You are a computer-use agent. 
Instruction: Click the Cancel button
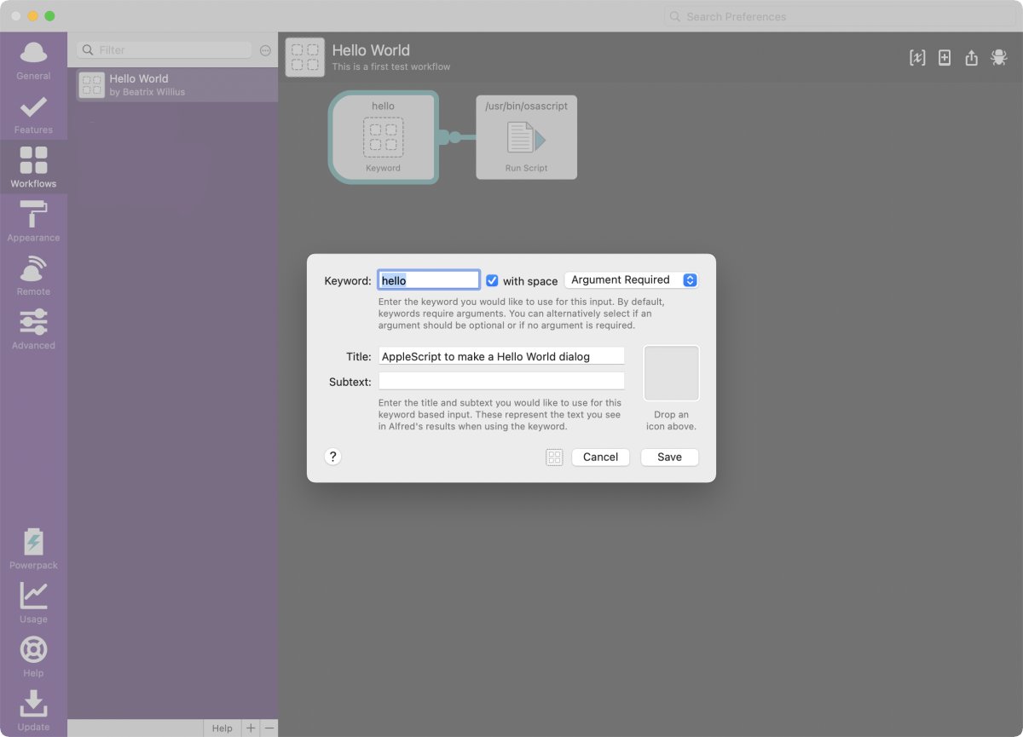click(600, 458)
